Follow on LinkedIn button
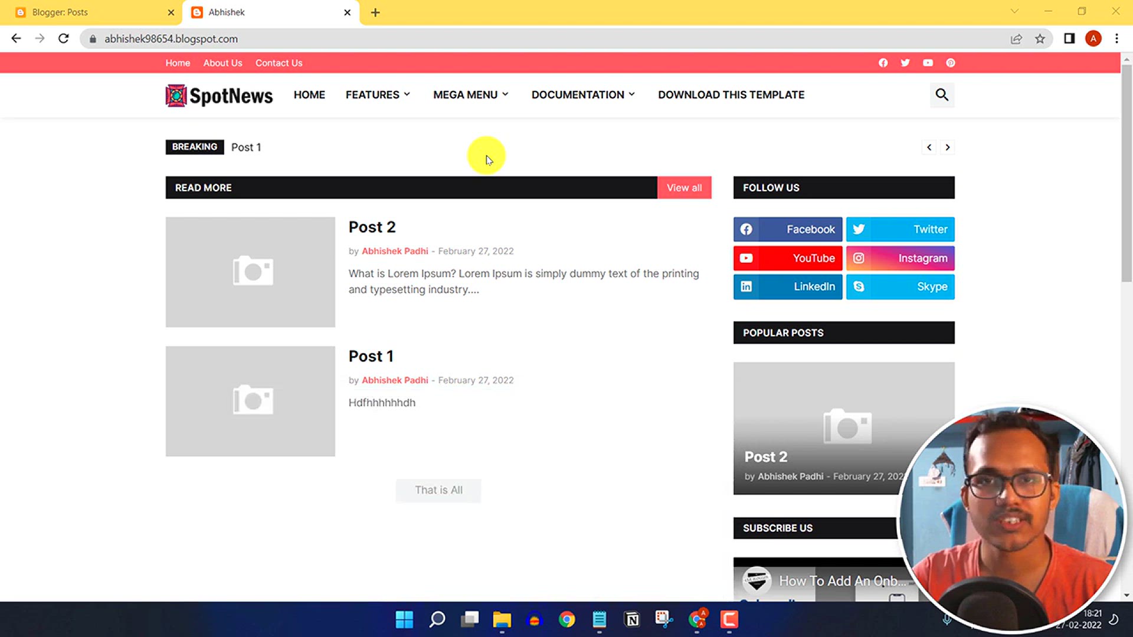Image resolution: width=1133 pixels, height=637 pixels. (788, 287)
